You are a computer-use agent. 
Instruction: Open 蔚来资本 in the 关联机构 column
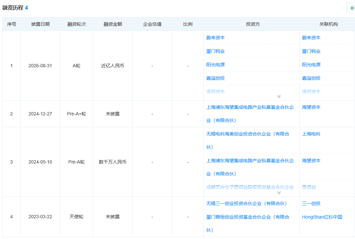[x=311, y=38]
